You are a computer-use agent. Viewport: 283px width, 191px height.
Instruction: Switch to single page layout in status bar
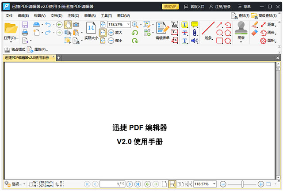[x=164, y=184]
